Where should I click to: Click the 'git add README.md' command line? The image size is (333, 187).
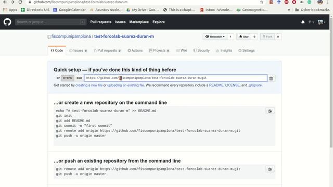pos(73,121)
